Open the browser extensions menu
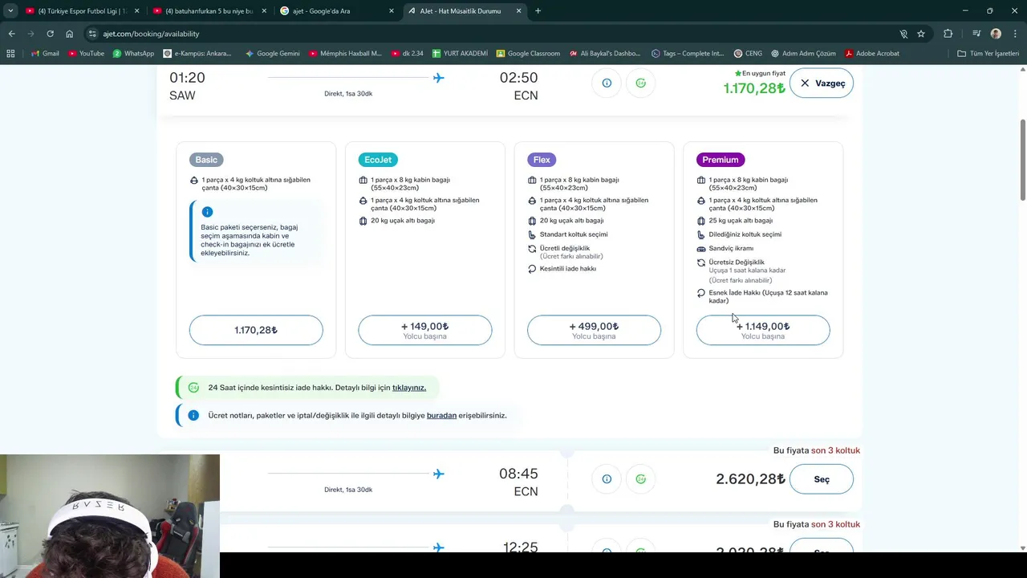 tap(948, 34)
